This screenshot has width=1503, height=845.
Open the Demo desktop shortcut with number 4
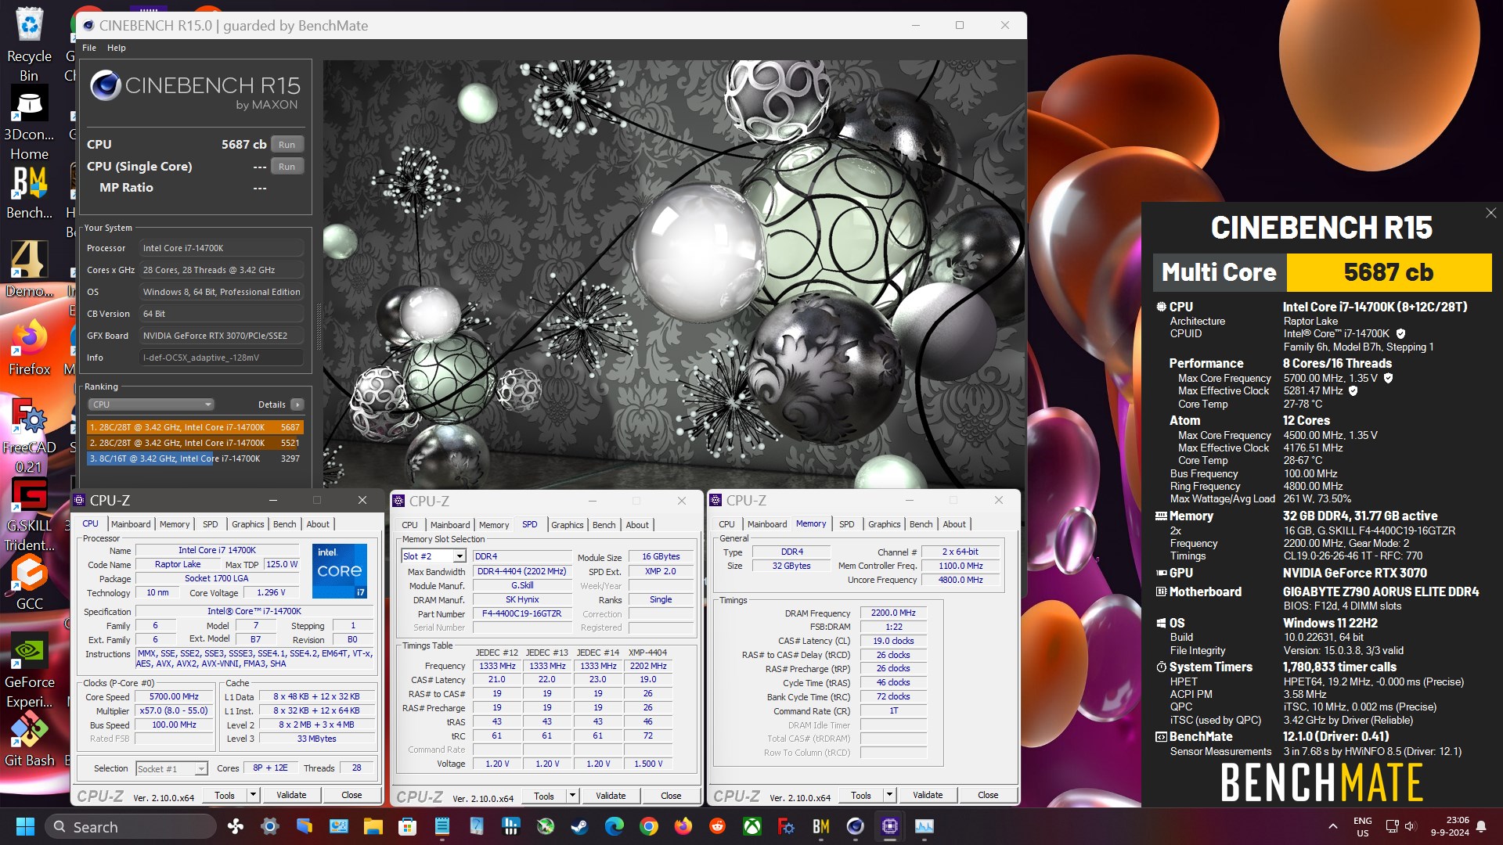coord(29,271)
